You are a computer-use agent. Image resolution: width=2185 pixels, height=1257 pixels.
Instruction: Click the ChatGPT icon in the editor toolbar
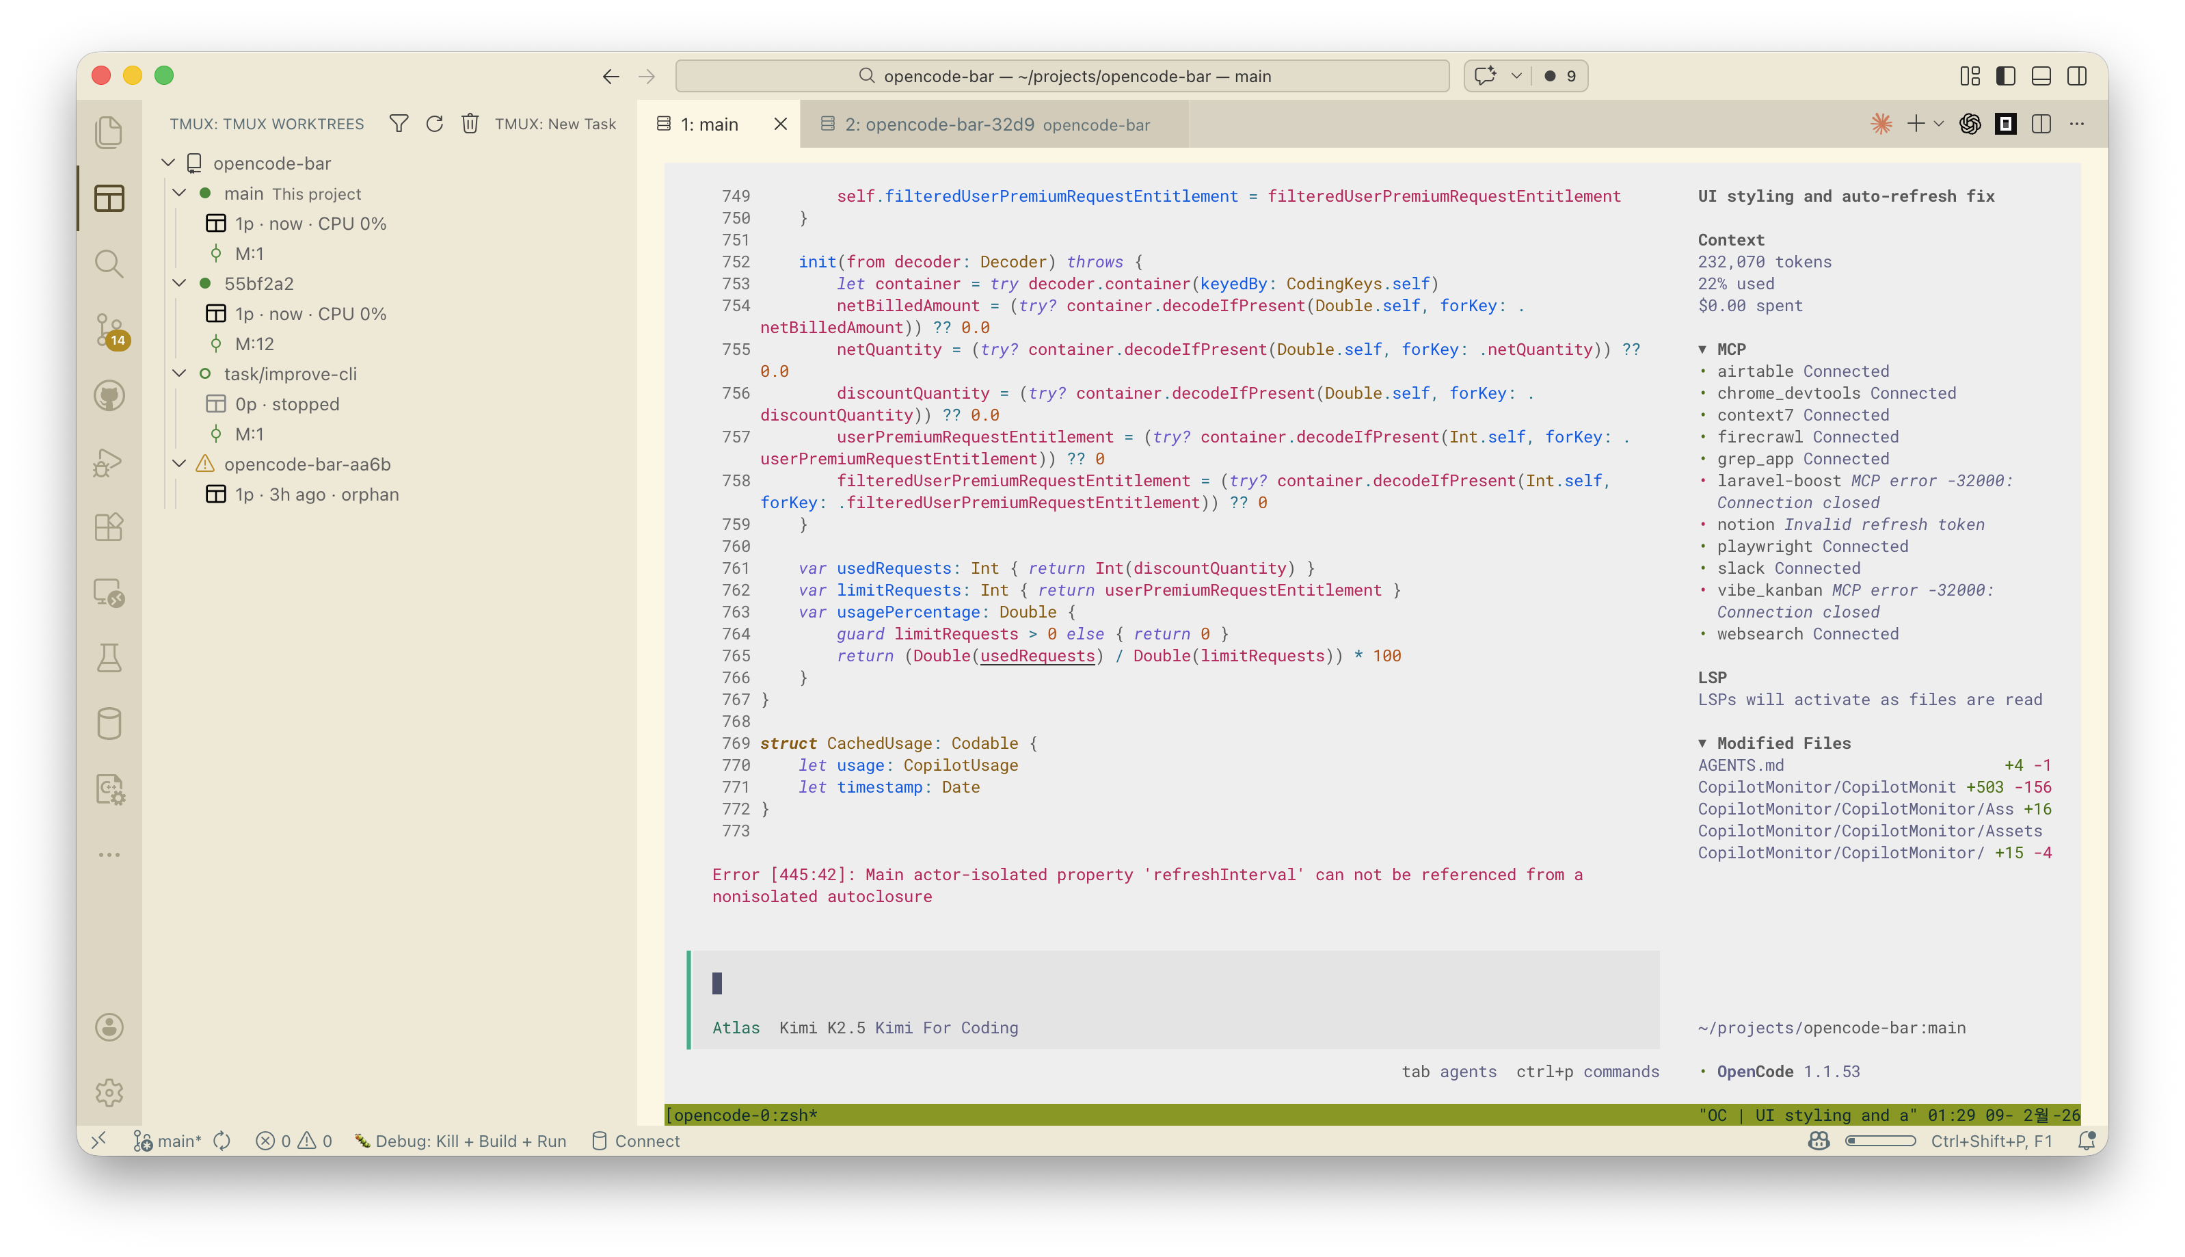click(1970, 124)
